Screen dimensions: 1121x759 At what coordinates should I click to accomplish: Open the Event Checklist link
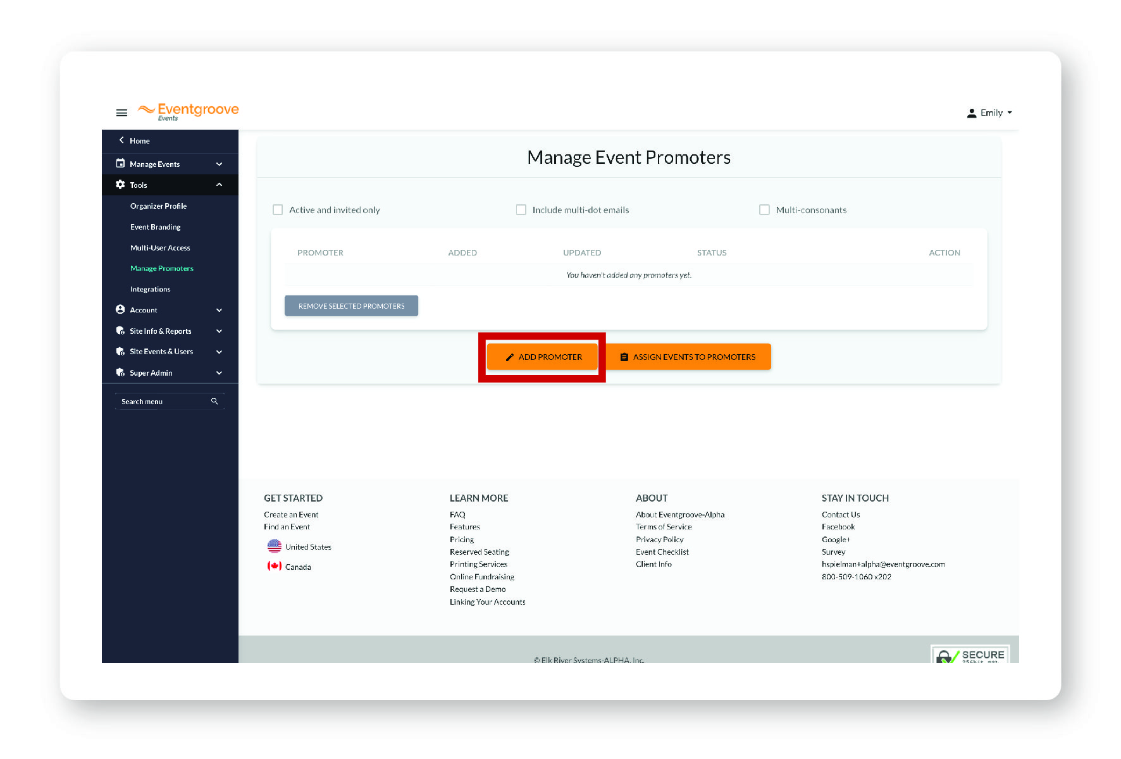click(662, 552)
